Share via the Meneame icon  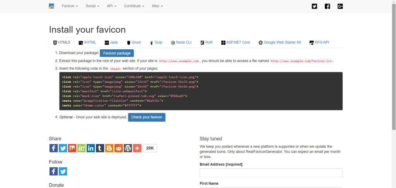(72, 148)
